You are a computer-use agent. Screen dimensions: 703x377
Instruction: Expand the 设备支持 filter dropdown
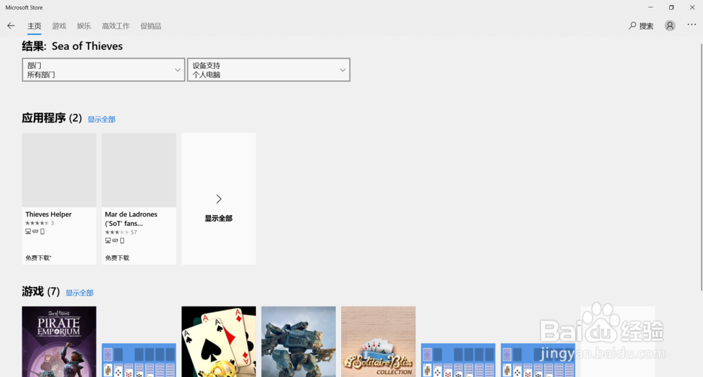tap(269, 70)
